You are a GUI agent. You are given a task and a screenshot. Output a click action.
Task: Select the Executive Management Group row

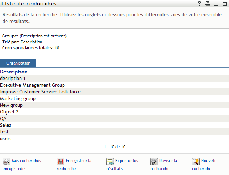click(x=33, y=85)
